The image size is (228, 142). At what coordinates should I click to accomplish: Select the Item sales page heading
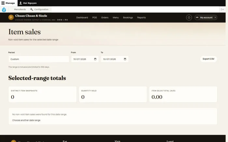click(x=24, y=32)
